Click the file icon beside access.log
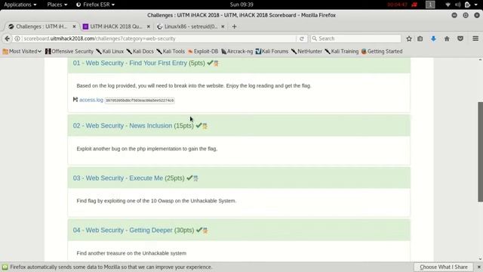Viewport: 483px width, 272px height. [x=75, y=99]
